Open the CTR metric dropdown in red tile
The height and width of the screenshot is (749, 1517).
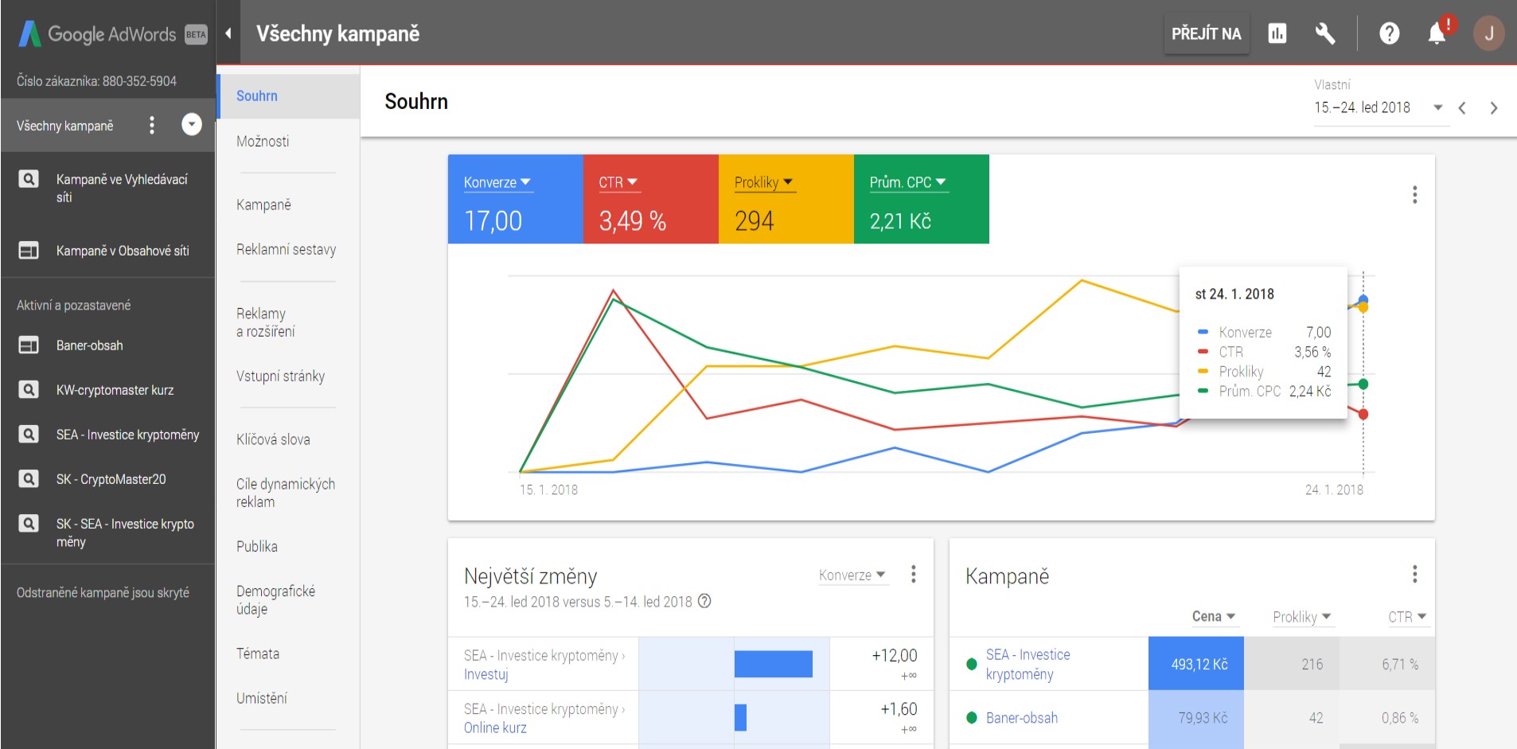point(618,182)
